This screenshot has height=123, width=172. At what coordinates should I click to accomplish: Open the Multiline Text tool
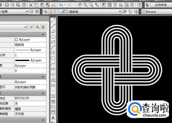(x=53, y=118)
